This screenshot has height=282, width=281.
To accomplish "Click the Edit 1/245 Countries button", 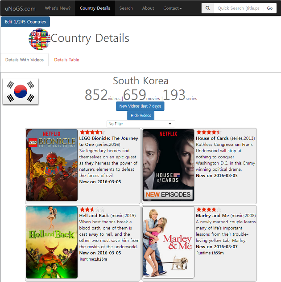I will point(25,22).
